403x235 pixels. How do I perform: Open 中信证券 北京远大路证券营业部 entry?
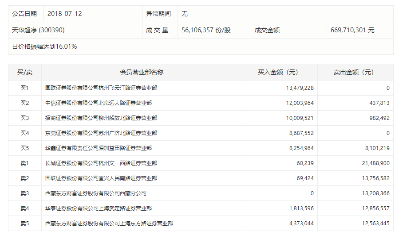point(98,103)
